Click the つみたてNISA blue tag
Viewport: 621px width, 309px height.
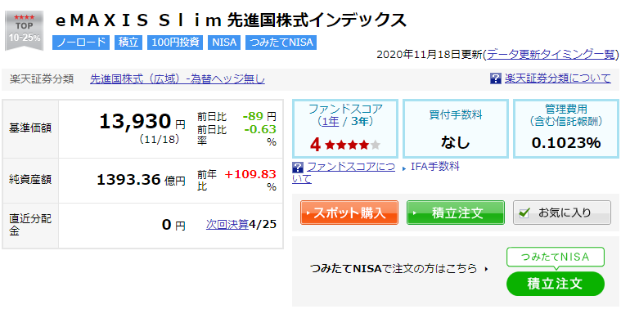(x=281, y=43)
